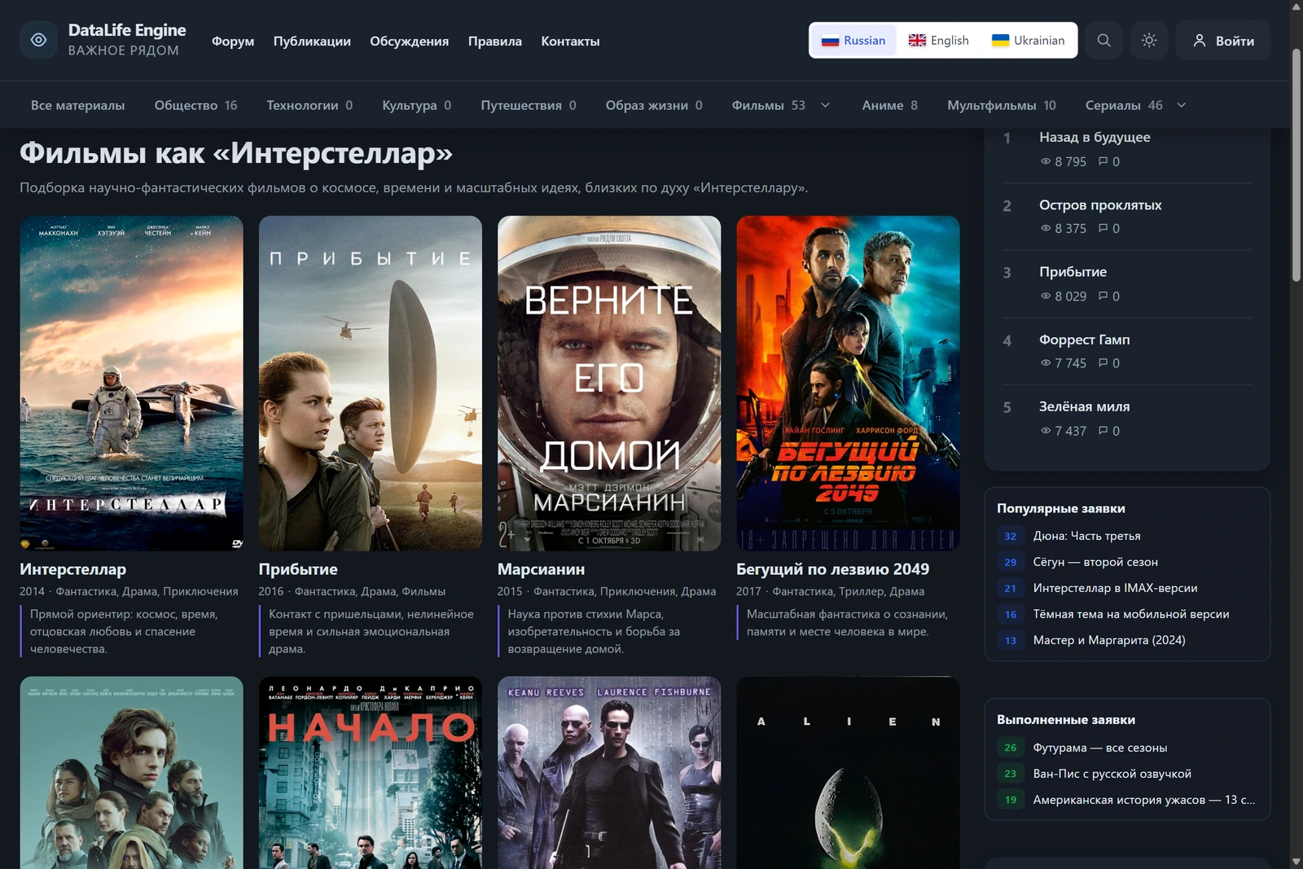Click the Войти login button
This screenshot has width=1303, height=869.
[1223, 40]
